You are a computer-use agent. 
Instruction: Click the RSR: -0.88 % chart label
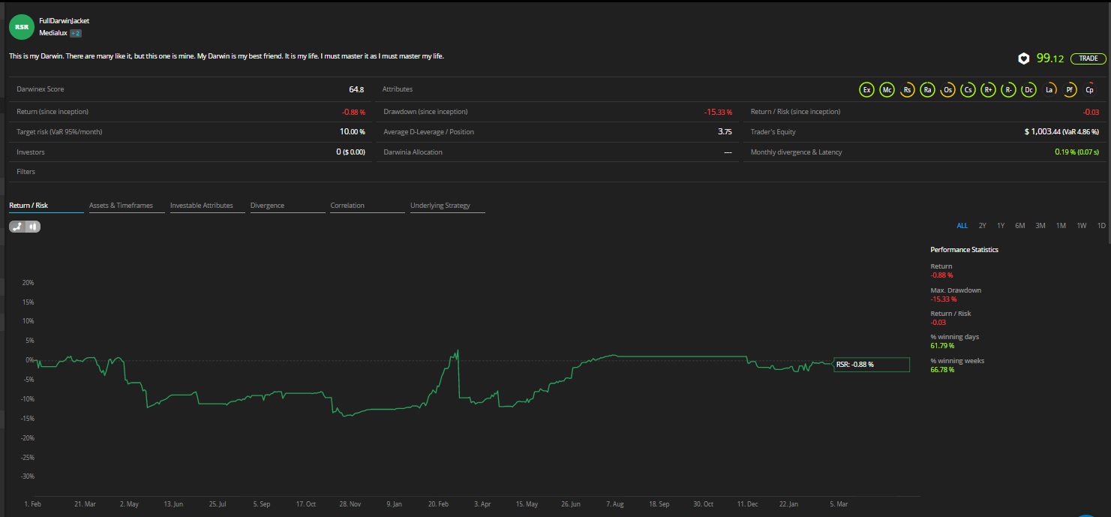872,365
